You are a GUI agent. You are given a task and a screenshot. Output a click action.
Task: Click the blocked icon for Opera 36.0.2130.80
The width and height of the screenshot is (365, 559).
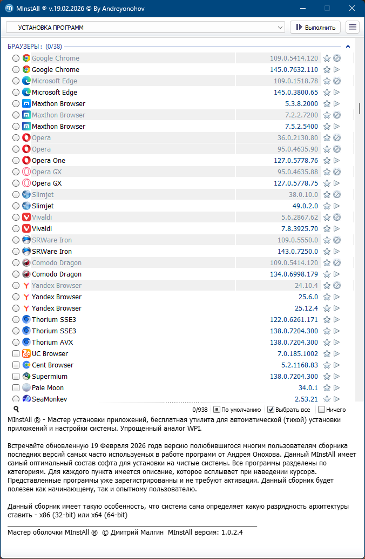(336, 138)
